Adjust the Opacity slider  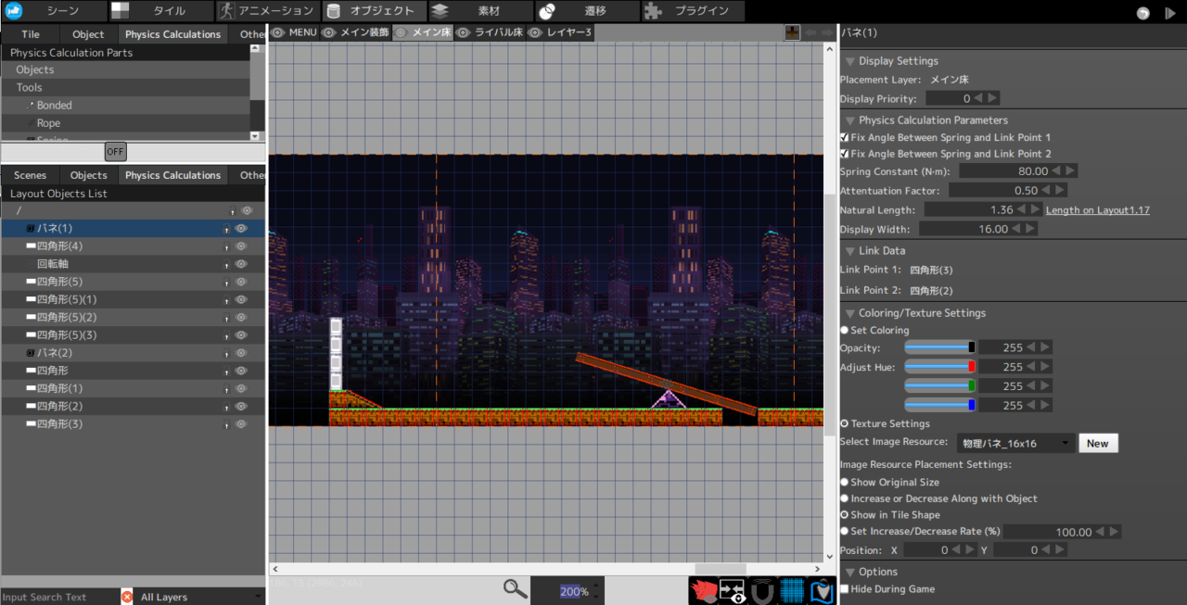click(x=939, y=347)
